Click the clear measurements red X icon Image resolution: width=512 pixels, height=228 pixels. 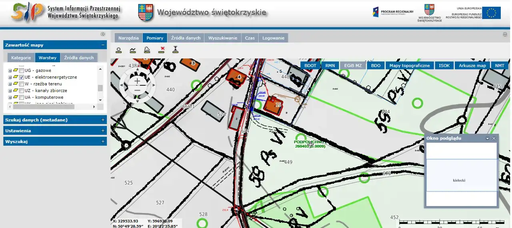162,50
